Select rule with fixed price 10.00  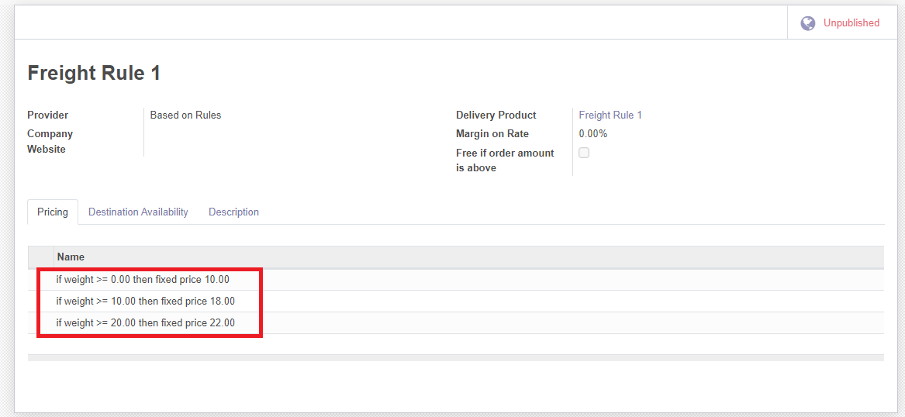click(143, 279)
